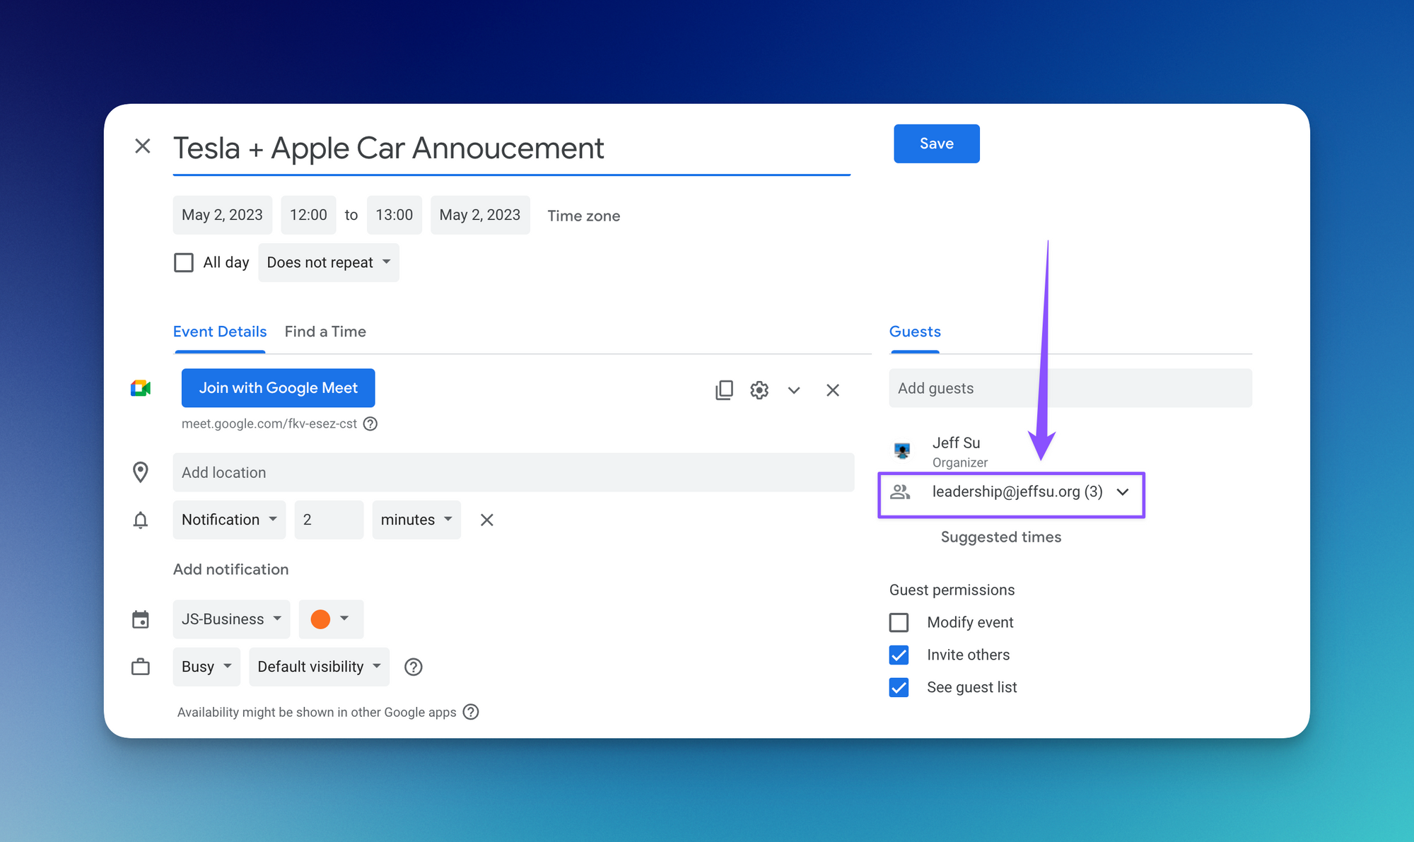
Task: Check the All day checkbox
Action: pyautogui.click(x=184, y=262)
